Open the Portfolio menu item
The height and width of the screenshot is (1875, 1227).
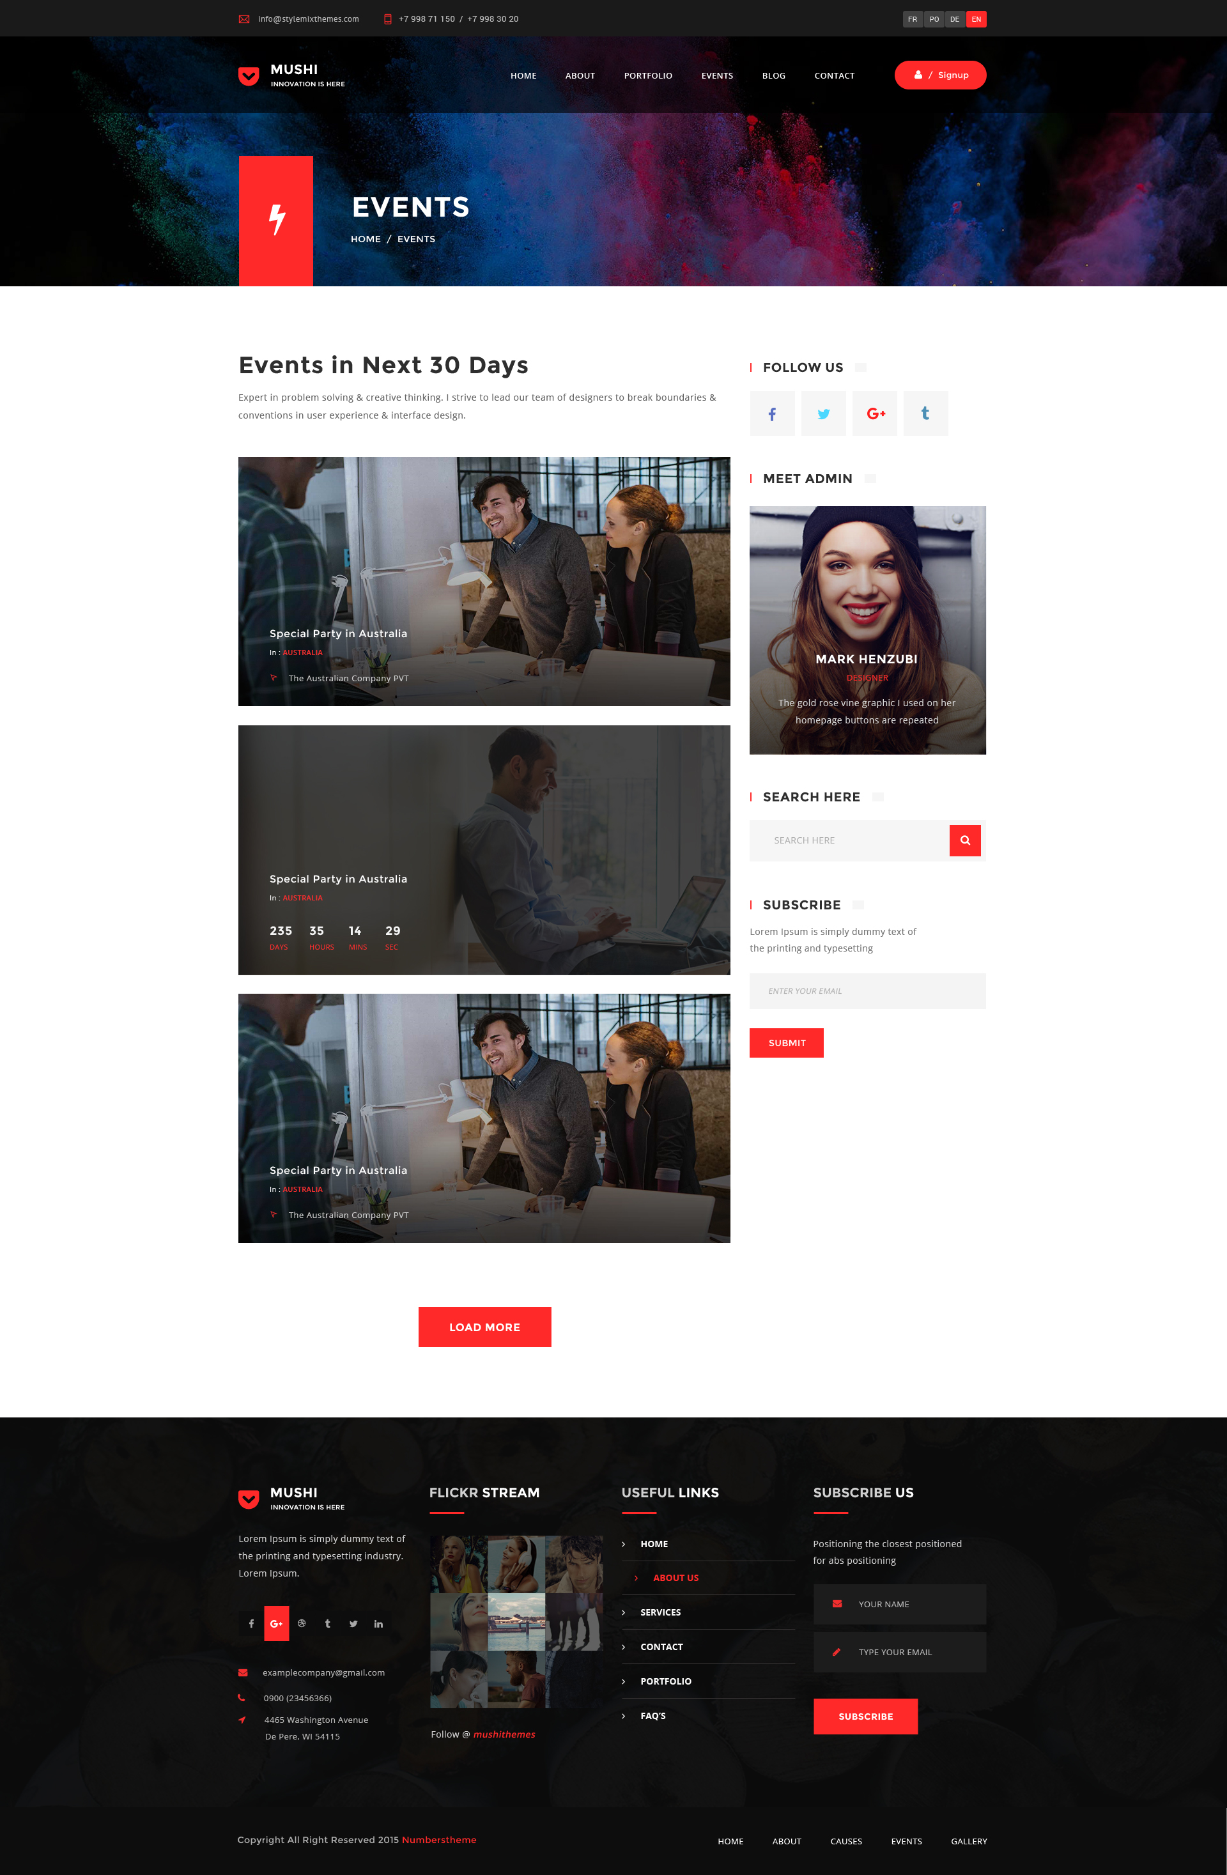[648, 75]
